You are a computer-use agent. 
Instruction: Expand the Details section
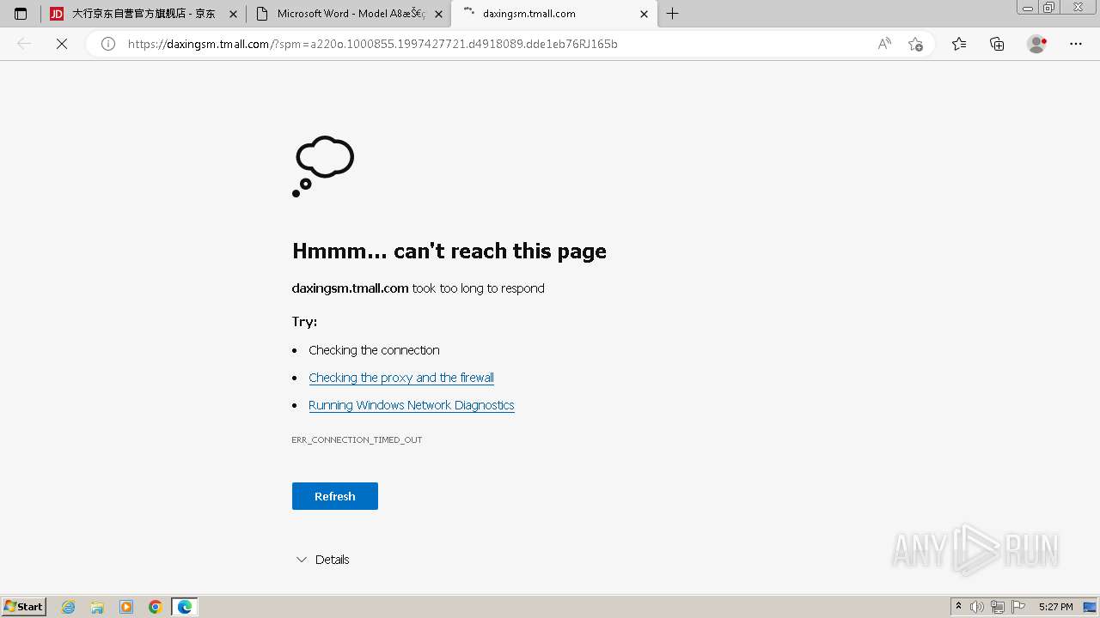point(322,560)
